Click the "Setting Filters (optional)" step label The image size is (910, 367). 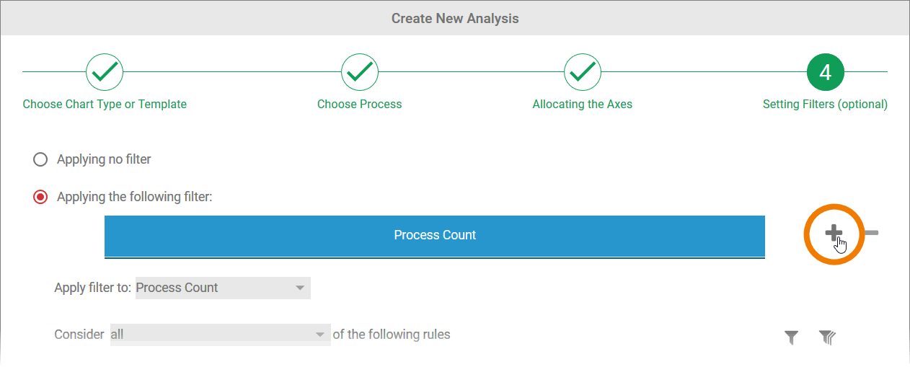825,104
